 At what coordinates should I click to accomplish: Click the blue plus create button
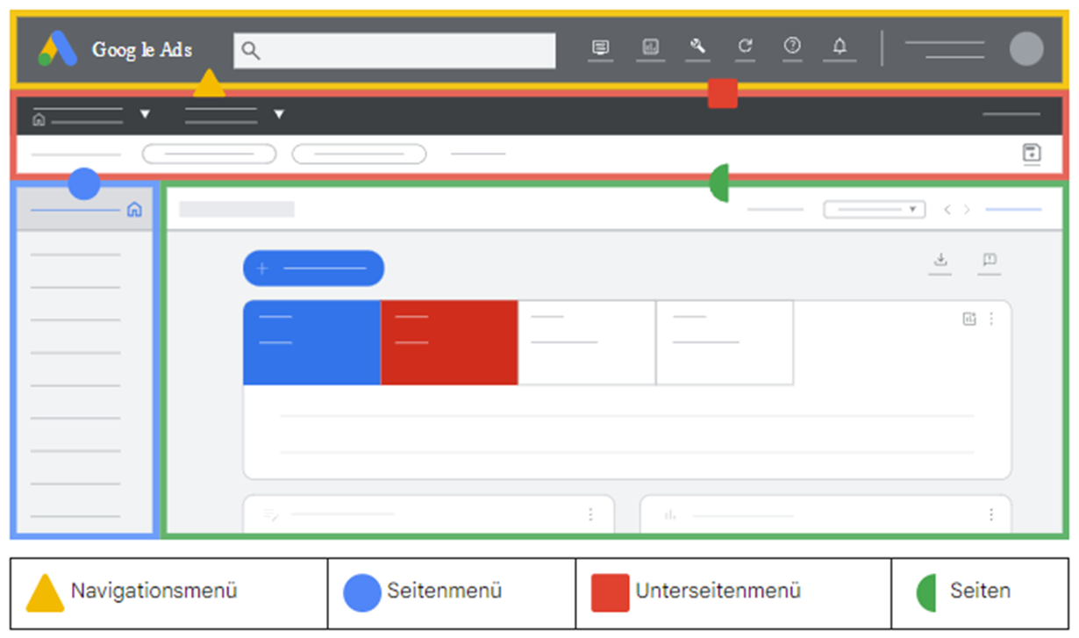pos(313,269)
